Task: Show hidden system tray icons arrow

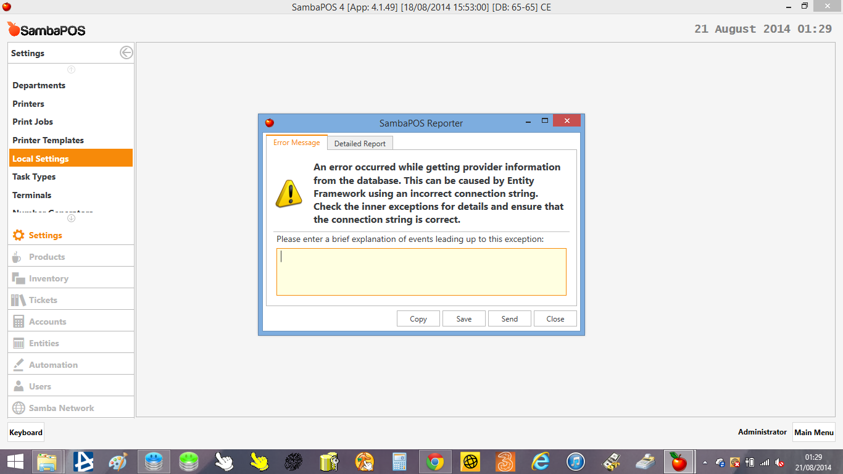Action: pos(705,462)
